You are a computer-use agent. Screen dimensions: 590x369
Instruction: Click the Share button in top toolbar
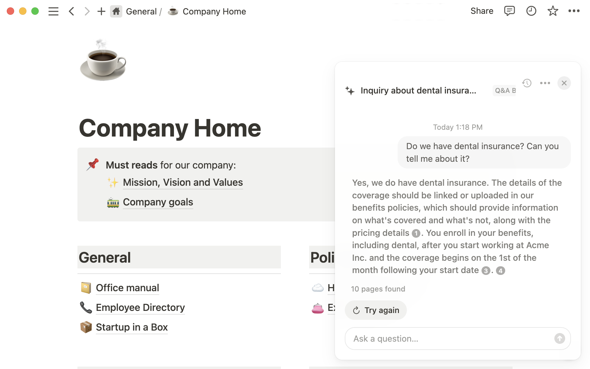[x=482, y=11]
